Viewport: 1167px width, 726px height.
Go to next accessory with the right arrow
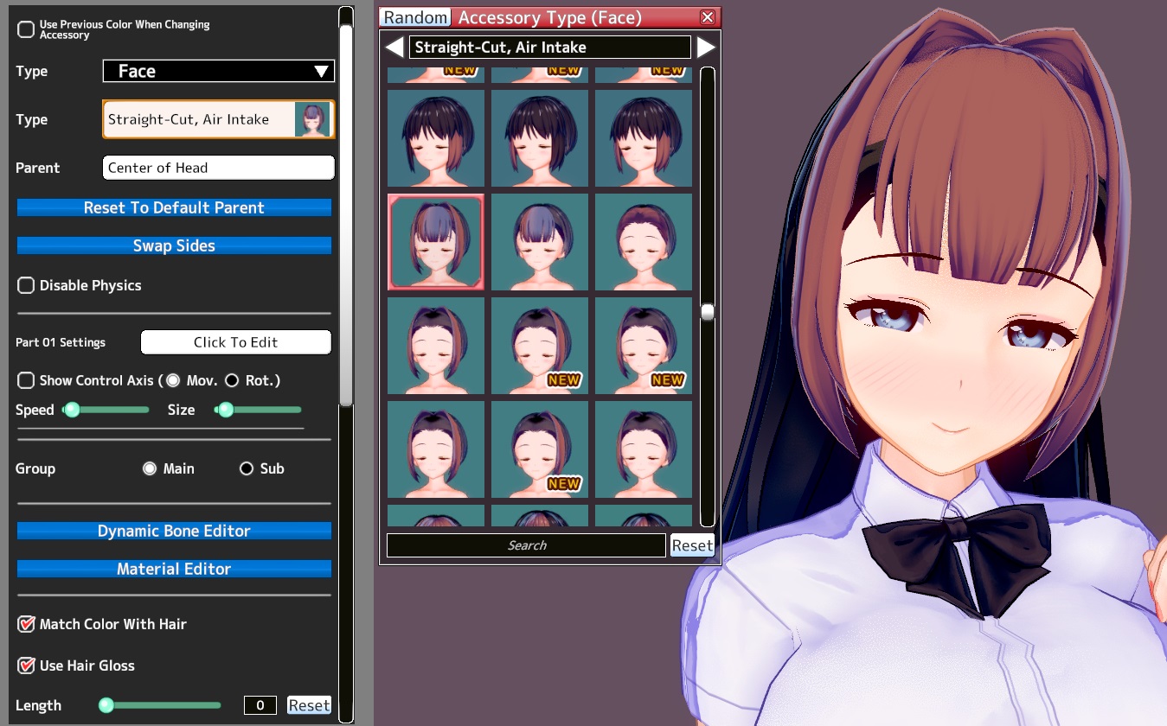tap(706, 47)
